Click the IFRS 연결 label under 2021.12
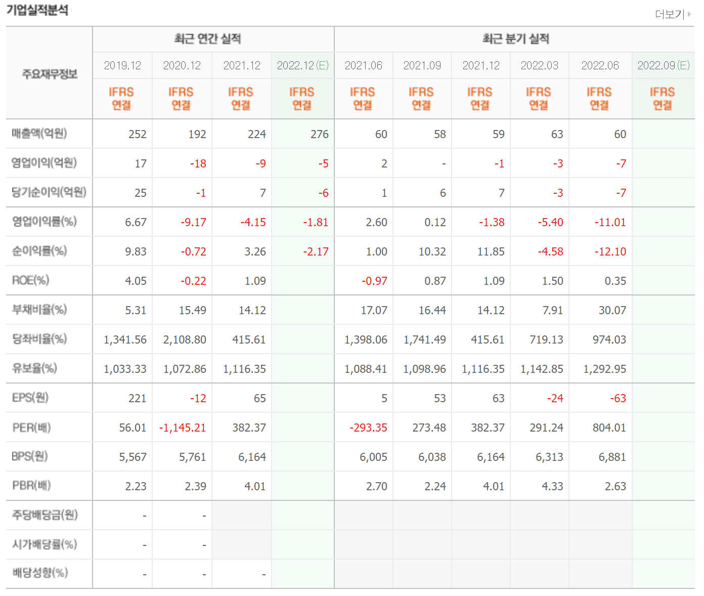The image size is (704, 596). (x=241, y=98)
